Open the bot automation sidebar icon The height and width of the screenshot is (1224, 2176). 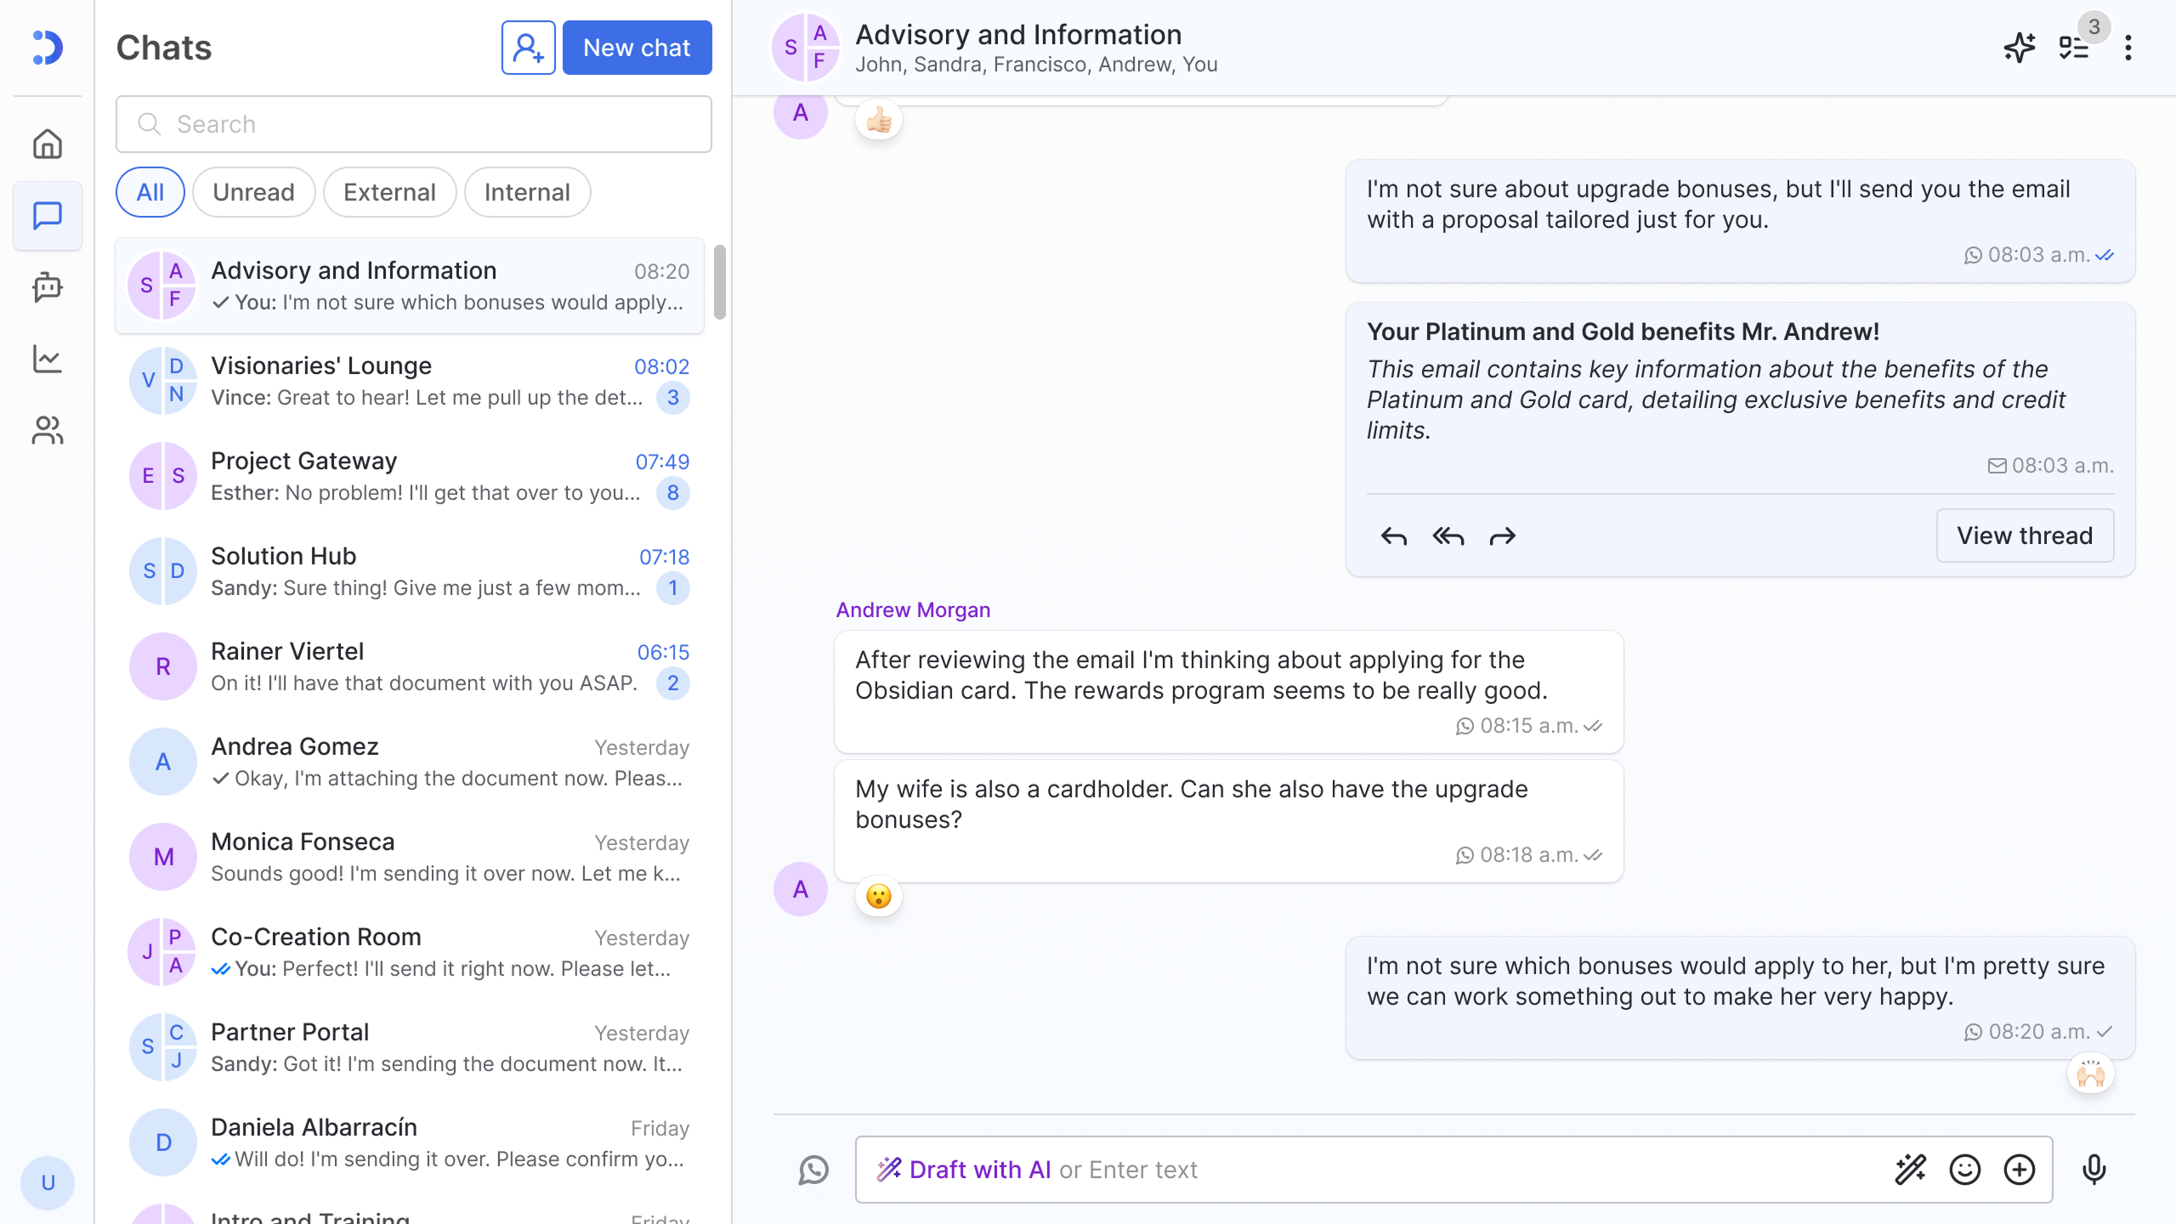tap(48, 286)
